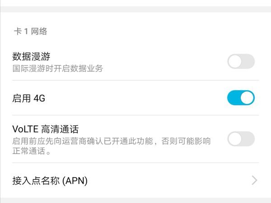This screenshot has width=271, height=203.
Task: Click the white knob of 4G switch
Action: click(247, 98)
